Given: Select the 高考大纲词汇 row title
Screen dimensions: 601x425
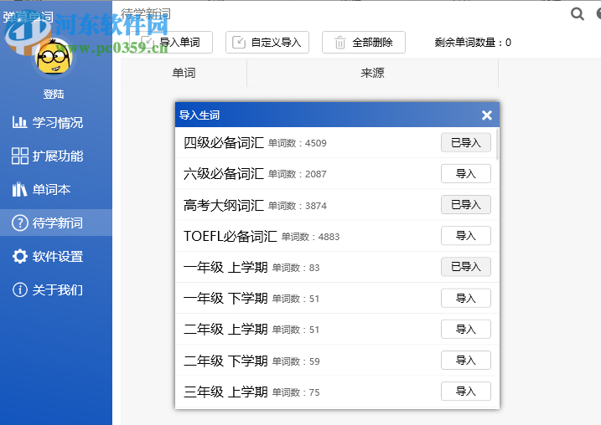Looking at the screenshot, I should (224, 206).
